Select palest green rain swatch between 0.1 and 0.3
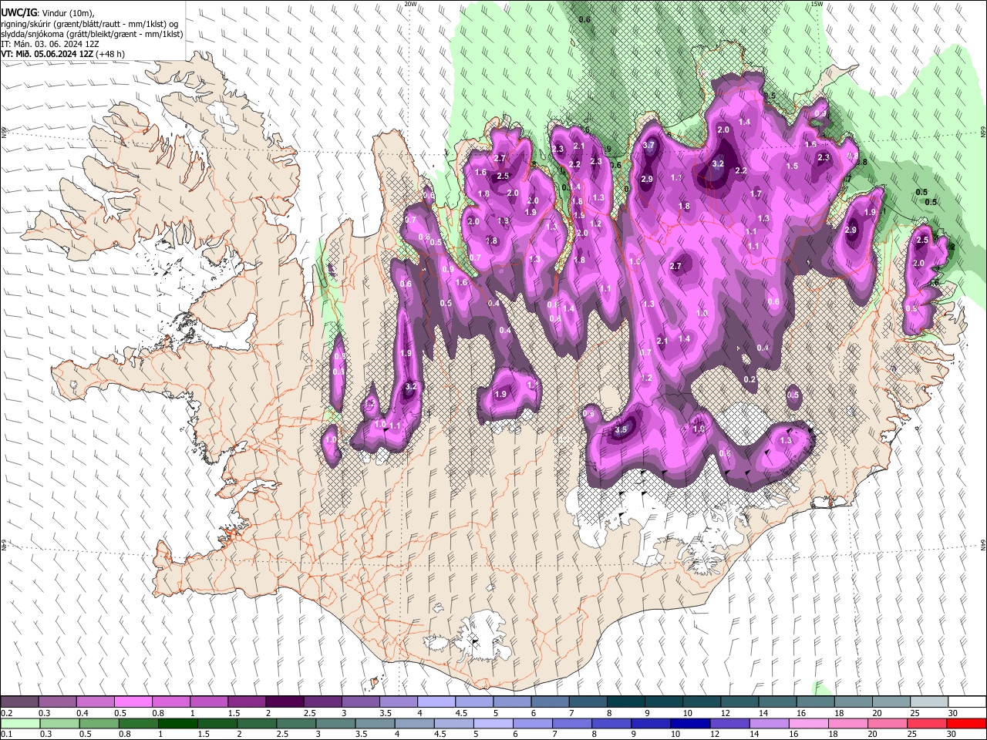 click(x=19, y=724)
